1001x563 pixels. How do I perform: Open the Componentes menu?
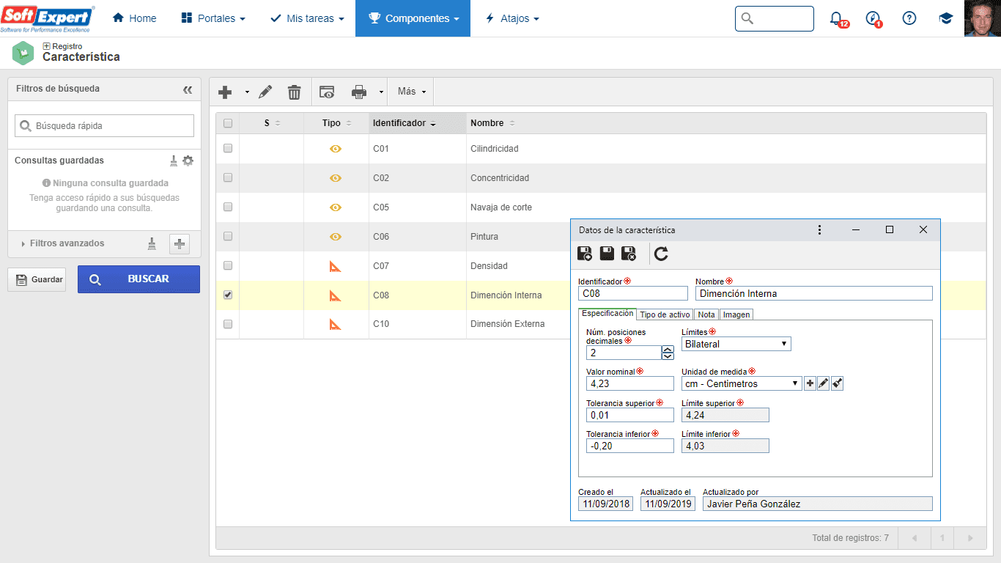413,18
